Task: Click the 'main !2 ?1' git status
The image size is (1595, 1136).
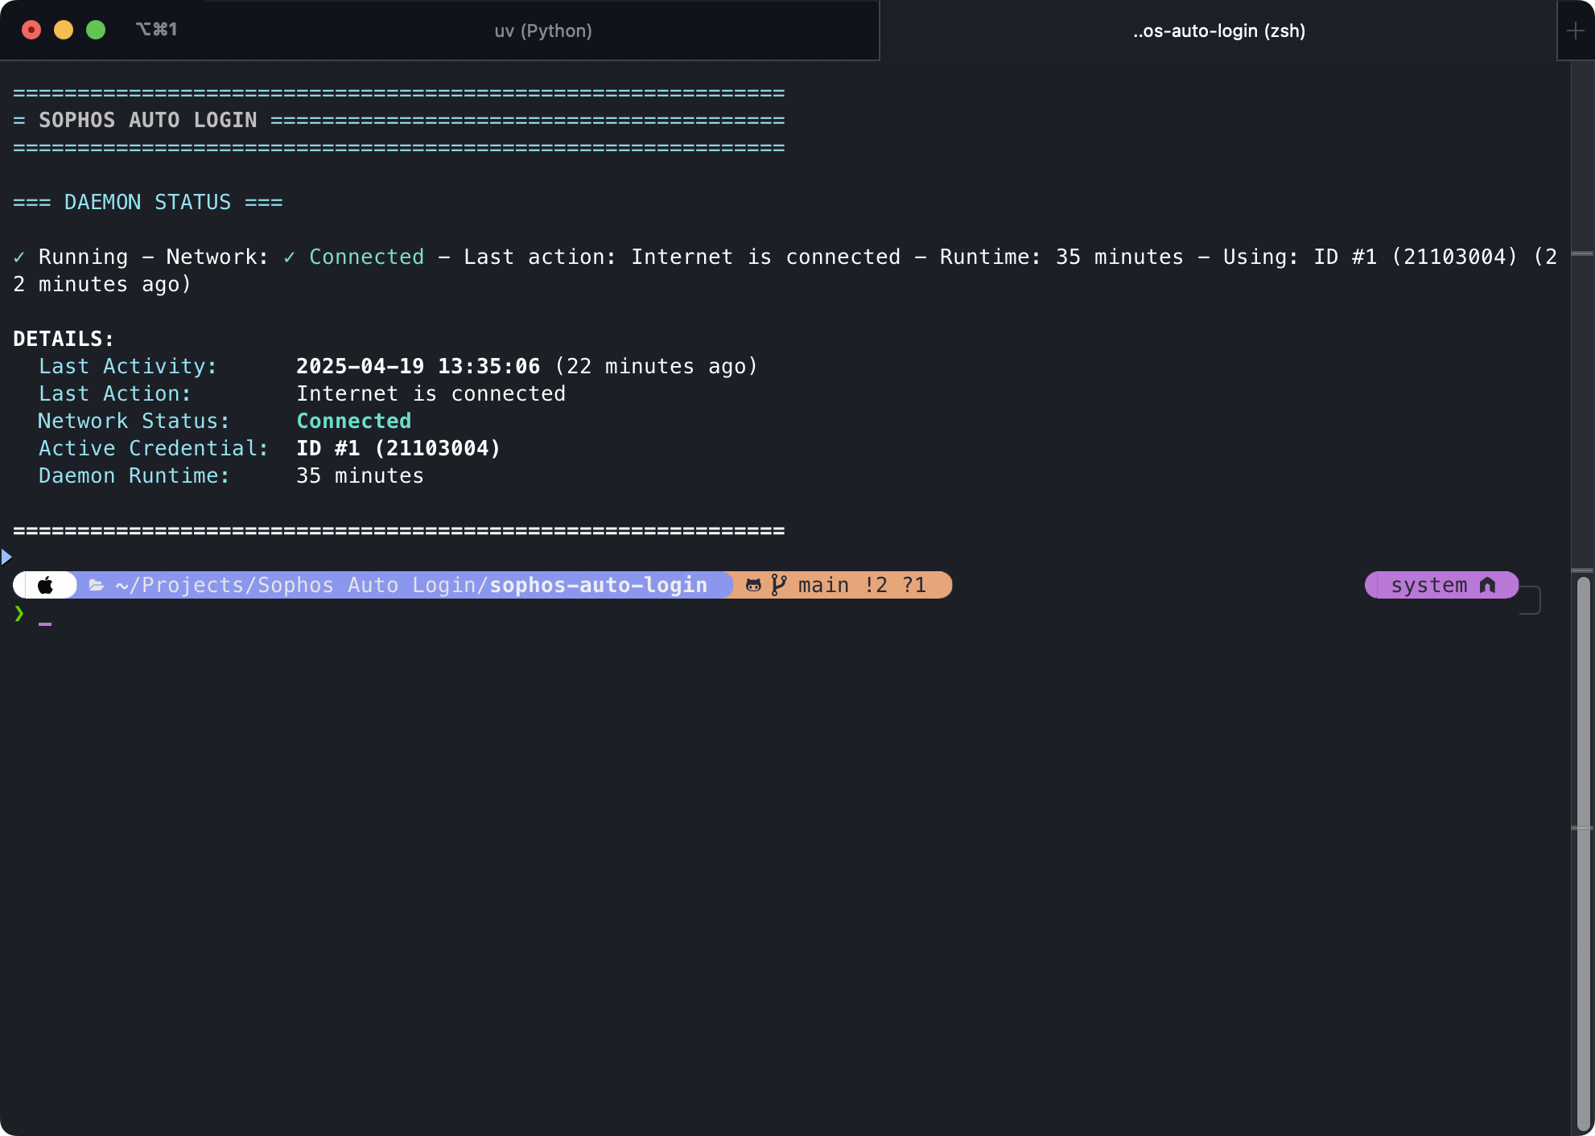Action: (x=863, y=585)
